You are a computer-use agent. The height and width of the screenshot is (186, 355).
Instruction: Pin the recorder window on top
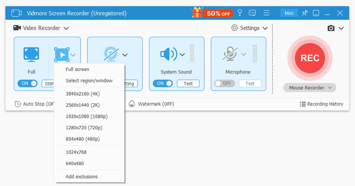(304, 13)
